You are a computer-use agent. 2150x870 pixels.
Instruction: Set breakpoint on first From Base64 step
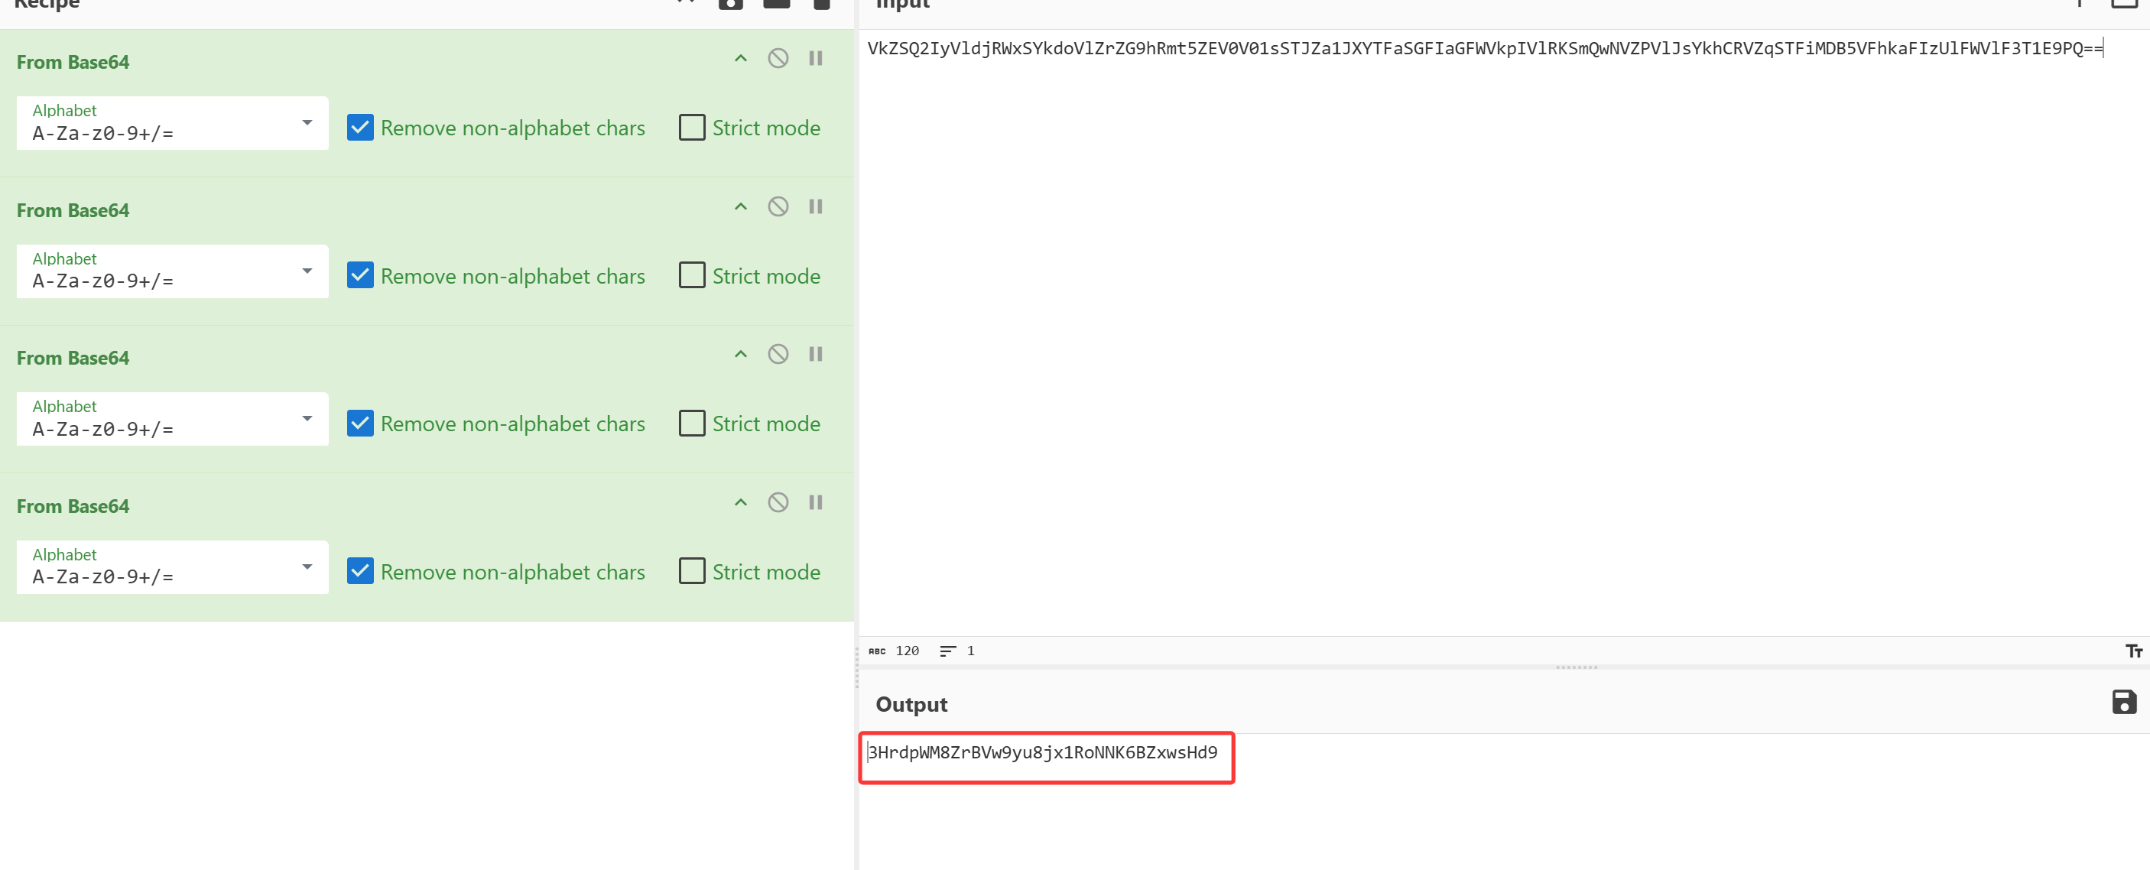[x=816, y=58]
